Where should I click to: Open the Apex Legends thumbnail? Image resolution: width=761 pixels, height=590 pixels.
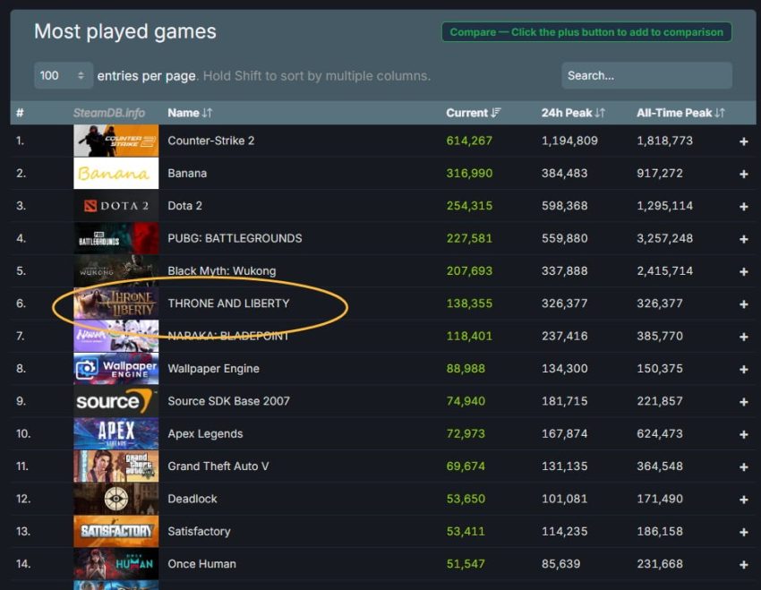click(x=116, y=433)
